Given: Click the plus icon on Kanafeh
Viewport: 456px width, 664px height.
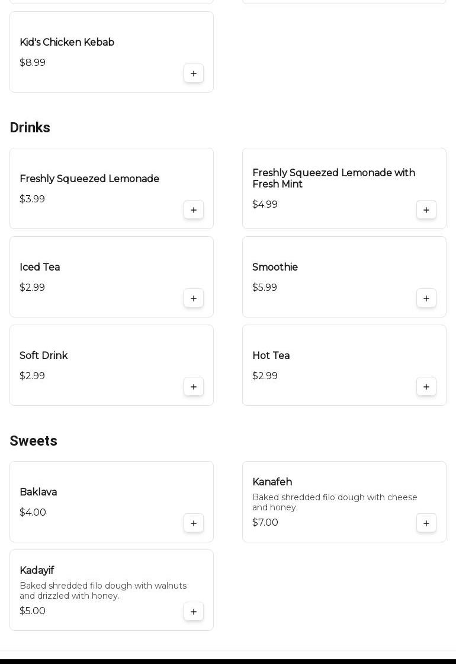Looking at the screenshot, I should pos(426,523).
